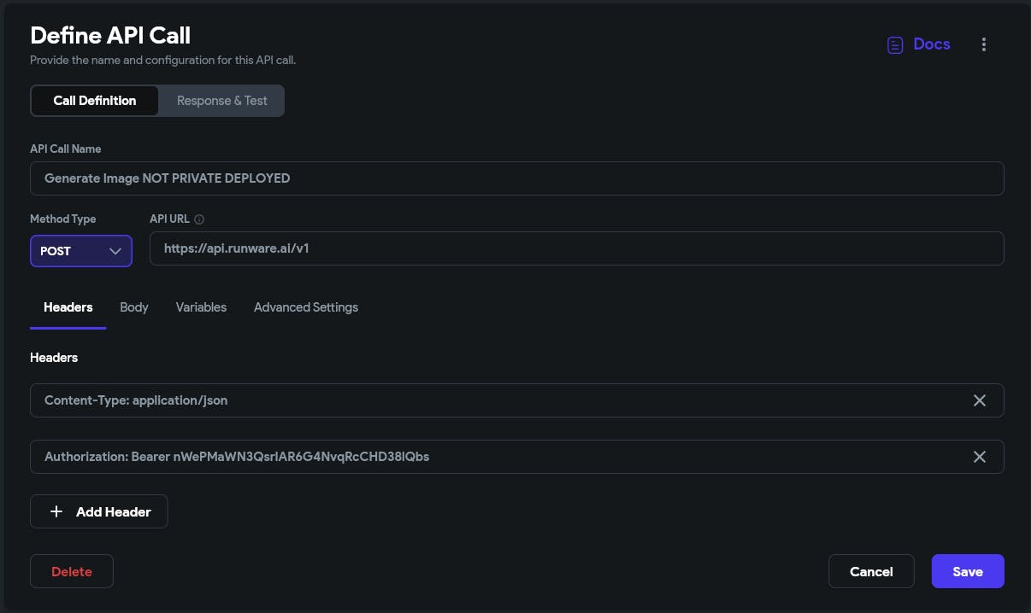Viewport: 1031px width, 613px height.
Task: Delete the Authorization header with X
Action: [x=980, y=457]
